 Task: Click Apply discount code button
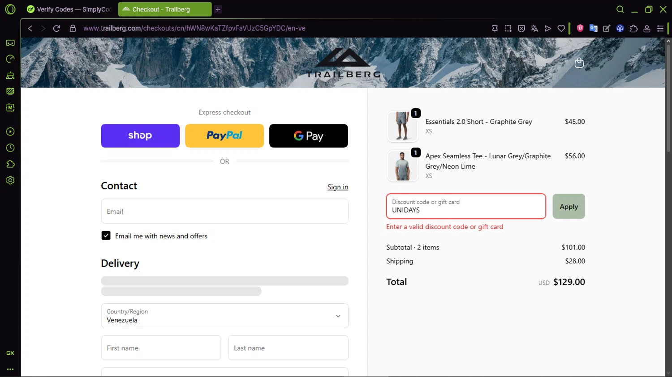tap(569, 206)
